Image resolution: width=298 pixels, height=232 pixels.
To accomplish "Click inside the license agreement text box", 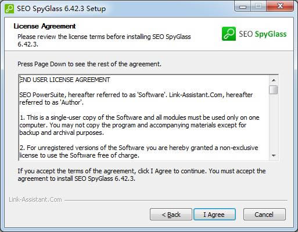I will (x=144, y=117).
